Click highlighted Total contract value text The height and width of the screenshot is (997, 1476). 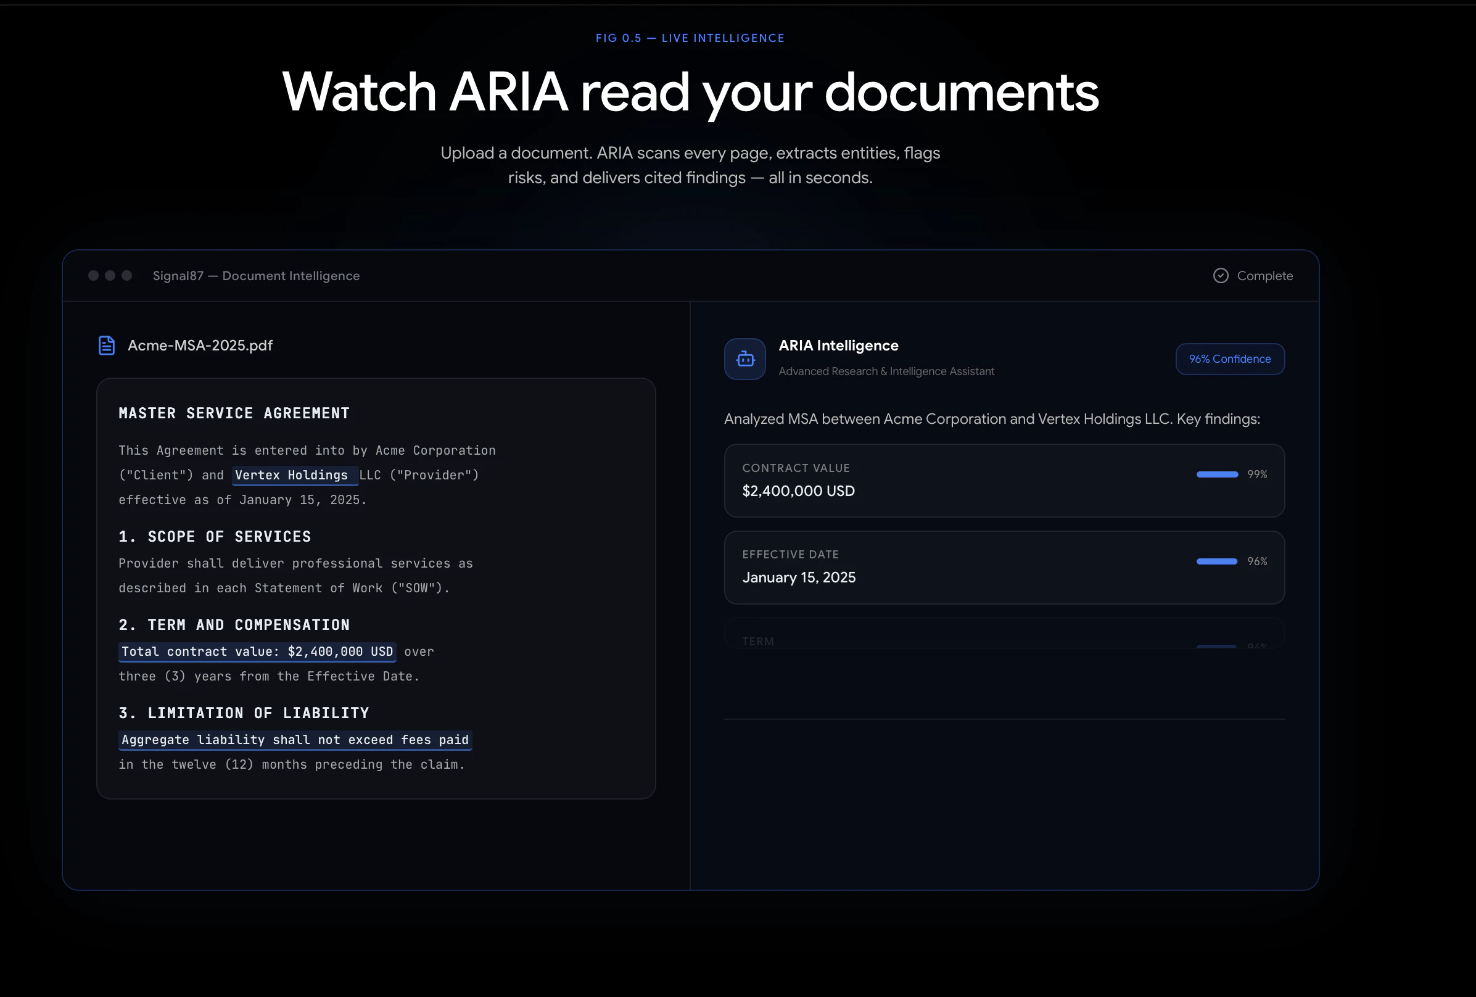(x=257, y=652)
